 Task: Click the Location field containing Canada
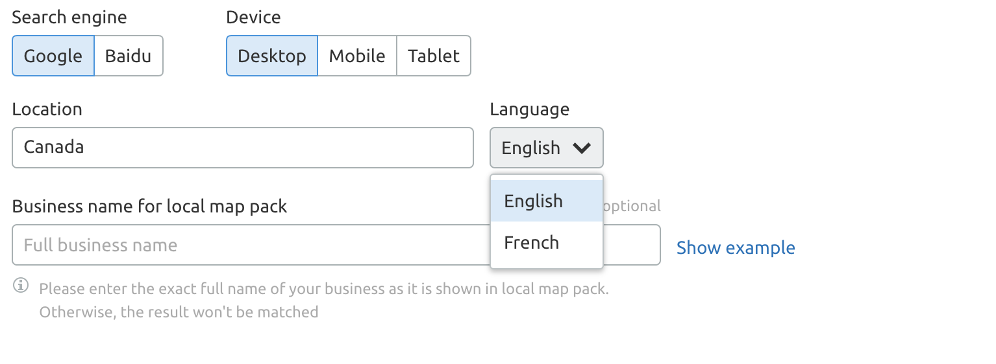243,148
